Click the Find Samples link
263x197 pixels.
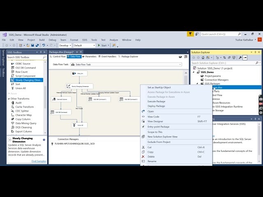(x=39, y=161)
